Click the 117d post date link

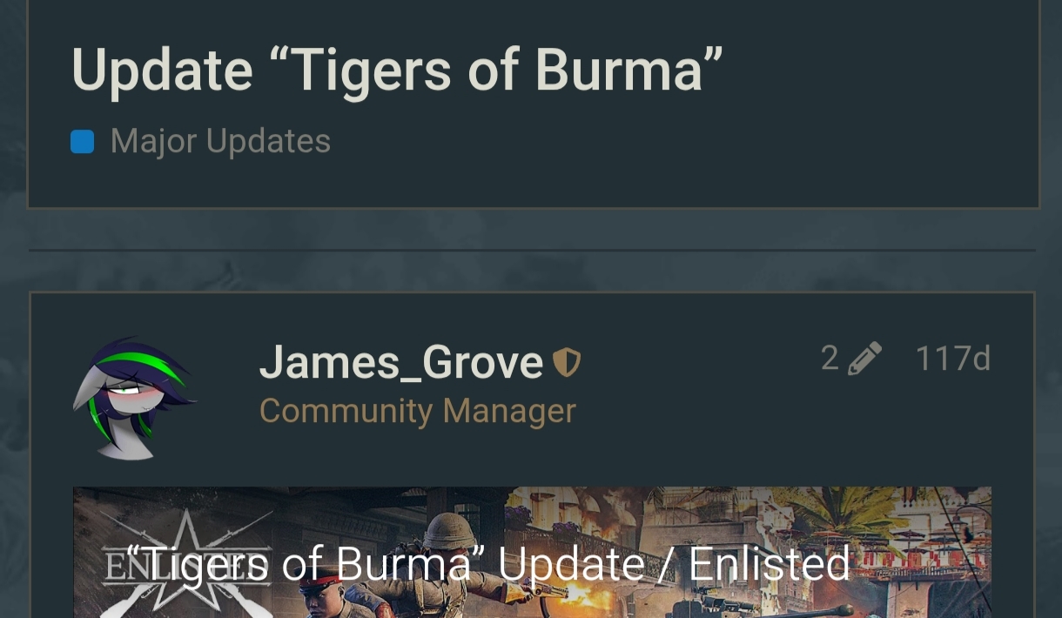(x=953, y=359)
